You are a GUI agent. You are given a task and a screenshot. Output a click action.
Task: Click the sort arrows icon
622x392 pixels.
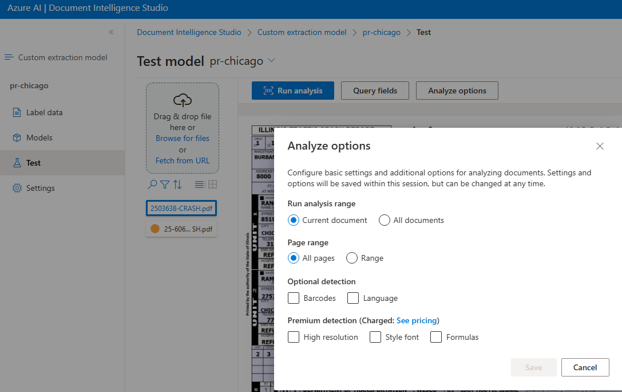(x=178, y=185)
